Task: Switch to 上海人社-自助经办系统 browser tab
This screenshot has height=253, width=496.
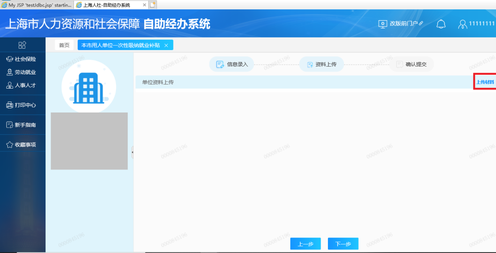Action: coord(107,5)
